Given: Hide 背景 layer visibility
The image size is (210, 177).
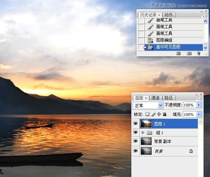Looking at the screenshot, I should (x=135, y=151).
